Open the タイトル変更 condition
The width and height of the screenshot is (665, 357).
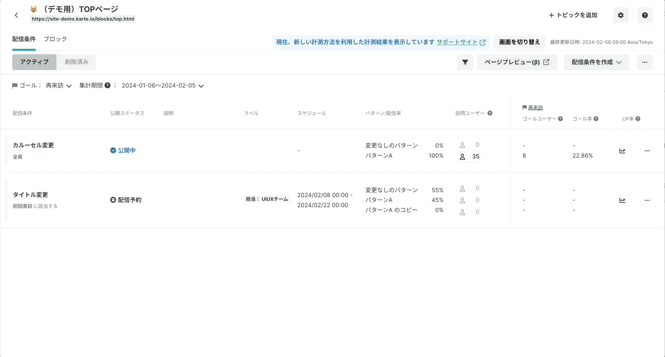30,195
